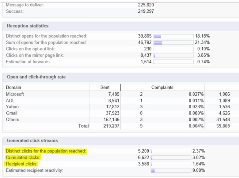Viewport: 239px width, 178px height.
Task: Select the Microsoft domain row
Action: point(122,94)
